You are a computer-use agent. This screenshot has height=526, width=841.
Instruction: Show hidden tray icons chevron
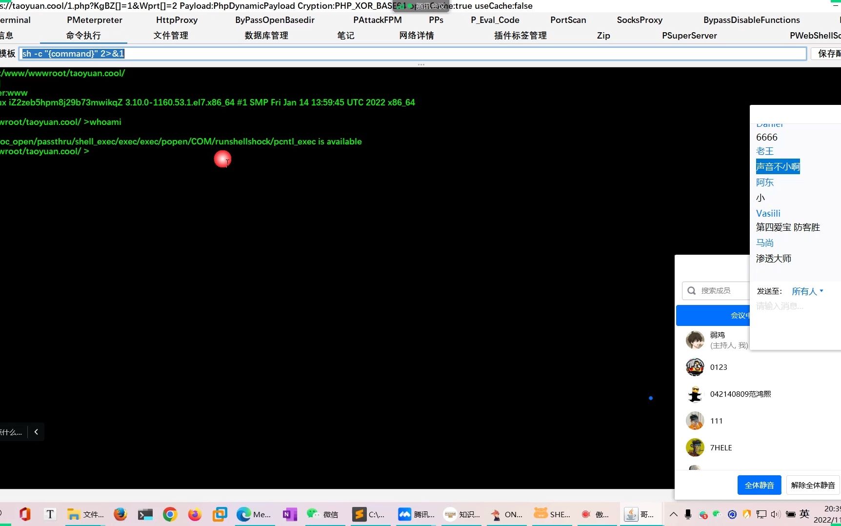[673, 514]
